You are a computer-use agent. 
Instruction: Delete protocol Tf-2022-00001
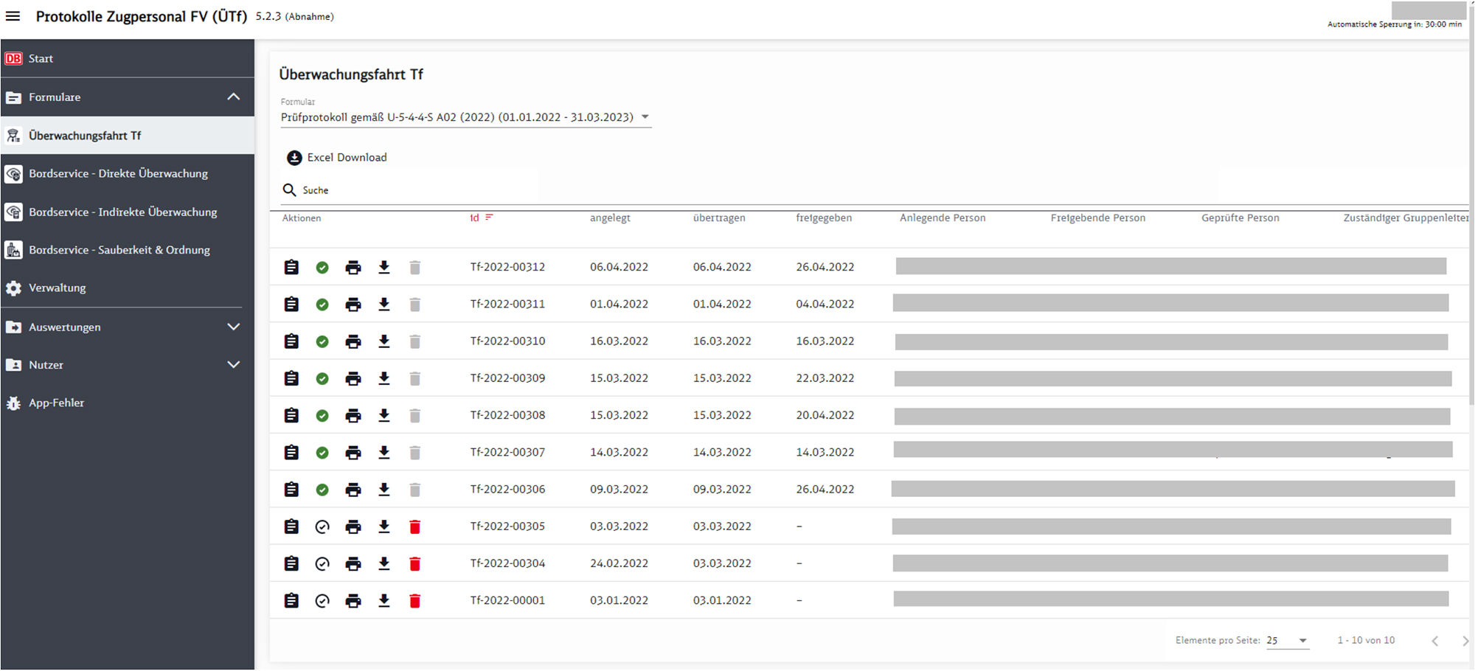click(x=415, y=601)
